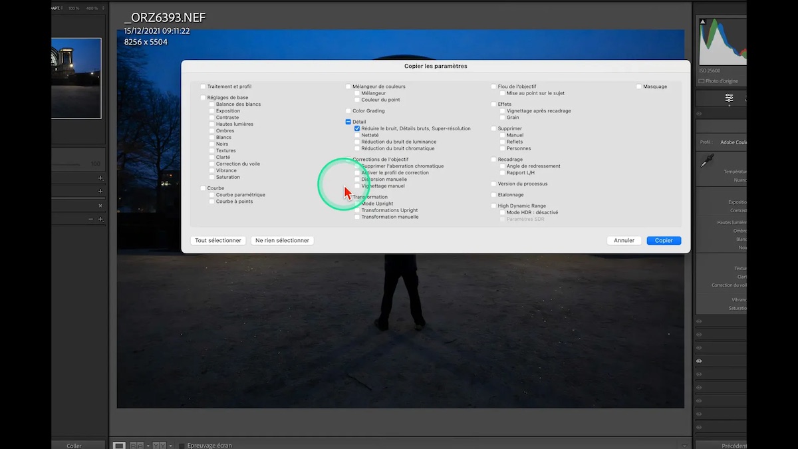Enable the Textures checkbox
This screenshot has height=449, width=798.
211,151
